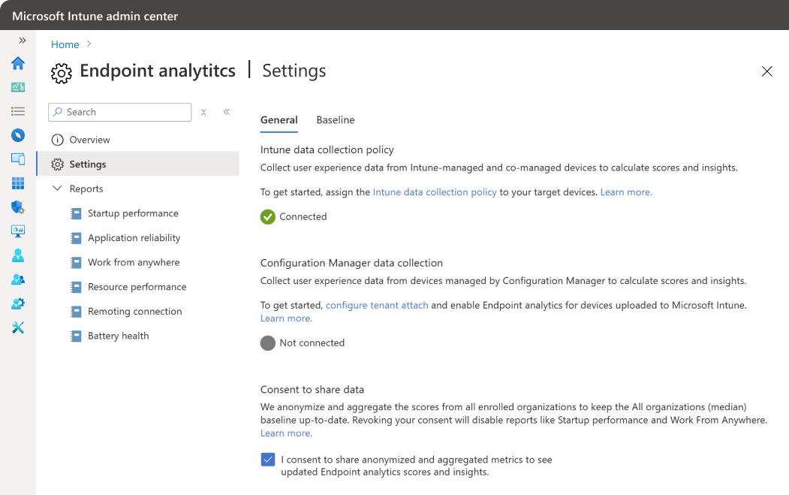The image size is (789, 495).
Task: Expand the left navigation rail
Action: [x=23, y=41]
